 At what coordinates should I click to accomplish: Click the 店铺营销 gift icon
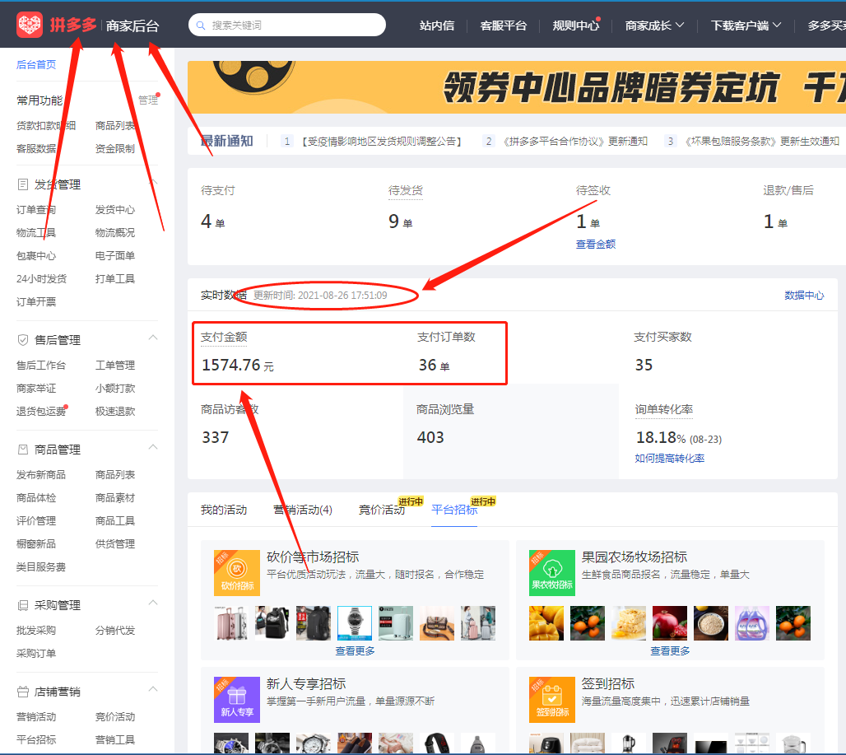click(23, 692)
